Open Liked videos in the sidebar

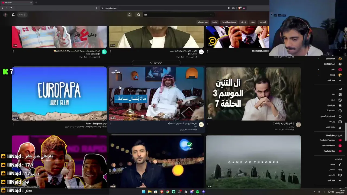(337, 116)
